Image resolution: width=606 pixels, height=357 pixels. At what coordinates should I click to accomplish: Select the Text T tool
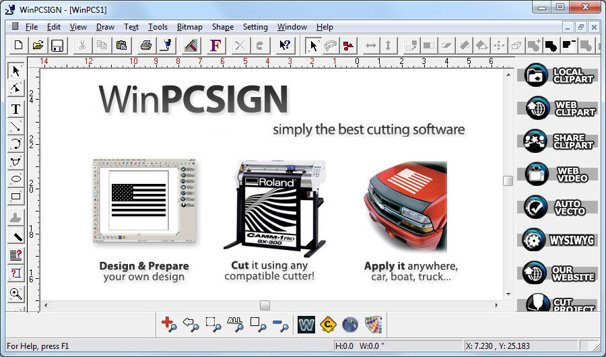(16, 109)
